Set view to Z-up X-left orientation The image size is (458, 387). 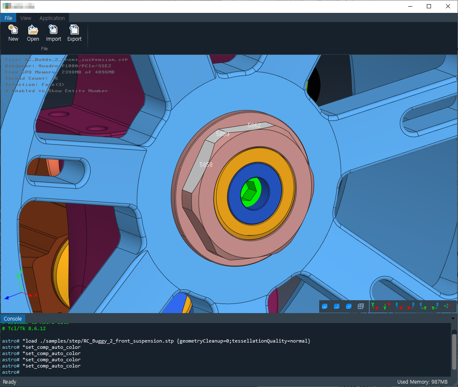tap(411, 306)
